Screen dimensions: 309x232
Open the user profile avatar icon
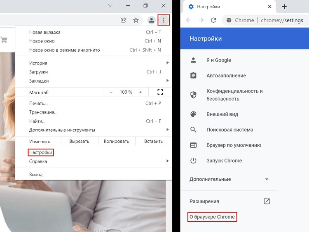[152, 20]
